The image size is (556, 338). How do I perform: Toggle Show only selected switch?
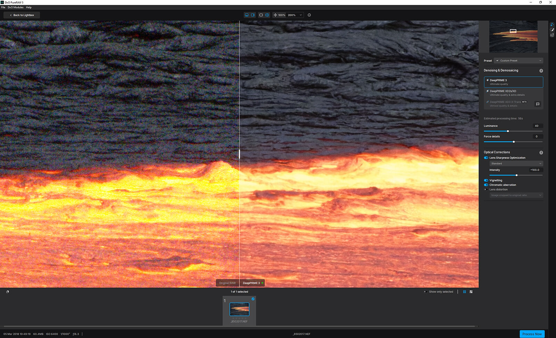click(426, 292)
